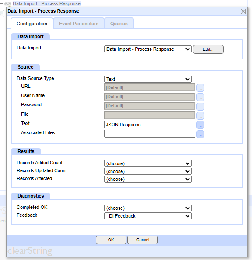Open the Data Import selection dropdown
This screenshot has width=252, height=260.
click(x=148, y=49)
